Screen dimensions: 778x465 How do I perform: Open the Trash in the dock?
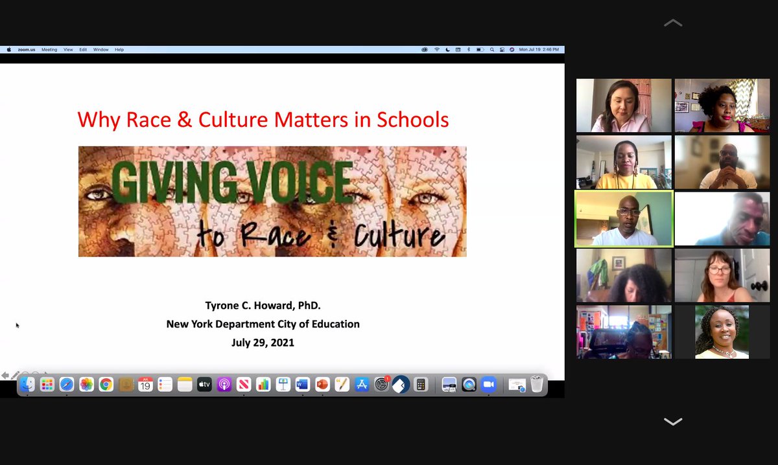[537, 385]
